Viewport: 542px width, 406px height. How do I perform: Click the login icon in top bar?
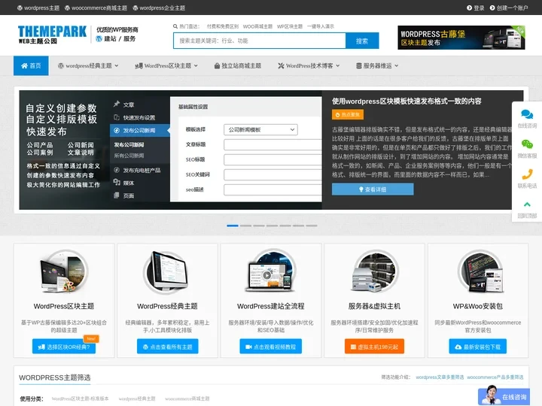coord(469,8)
